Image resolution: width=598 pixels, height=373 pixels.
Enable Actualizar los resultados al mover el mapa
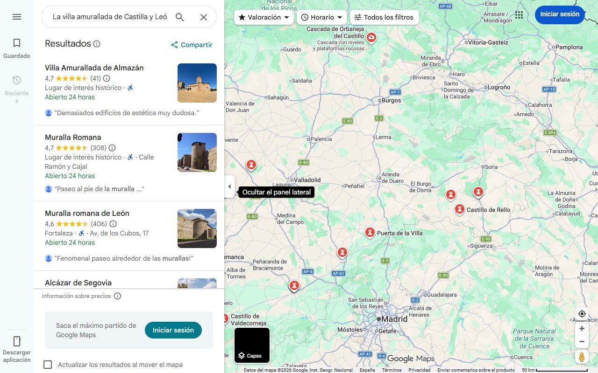pyautogui.click(x=48, y=364)
